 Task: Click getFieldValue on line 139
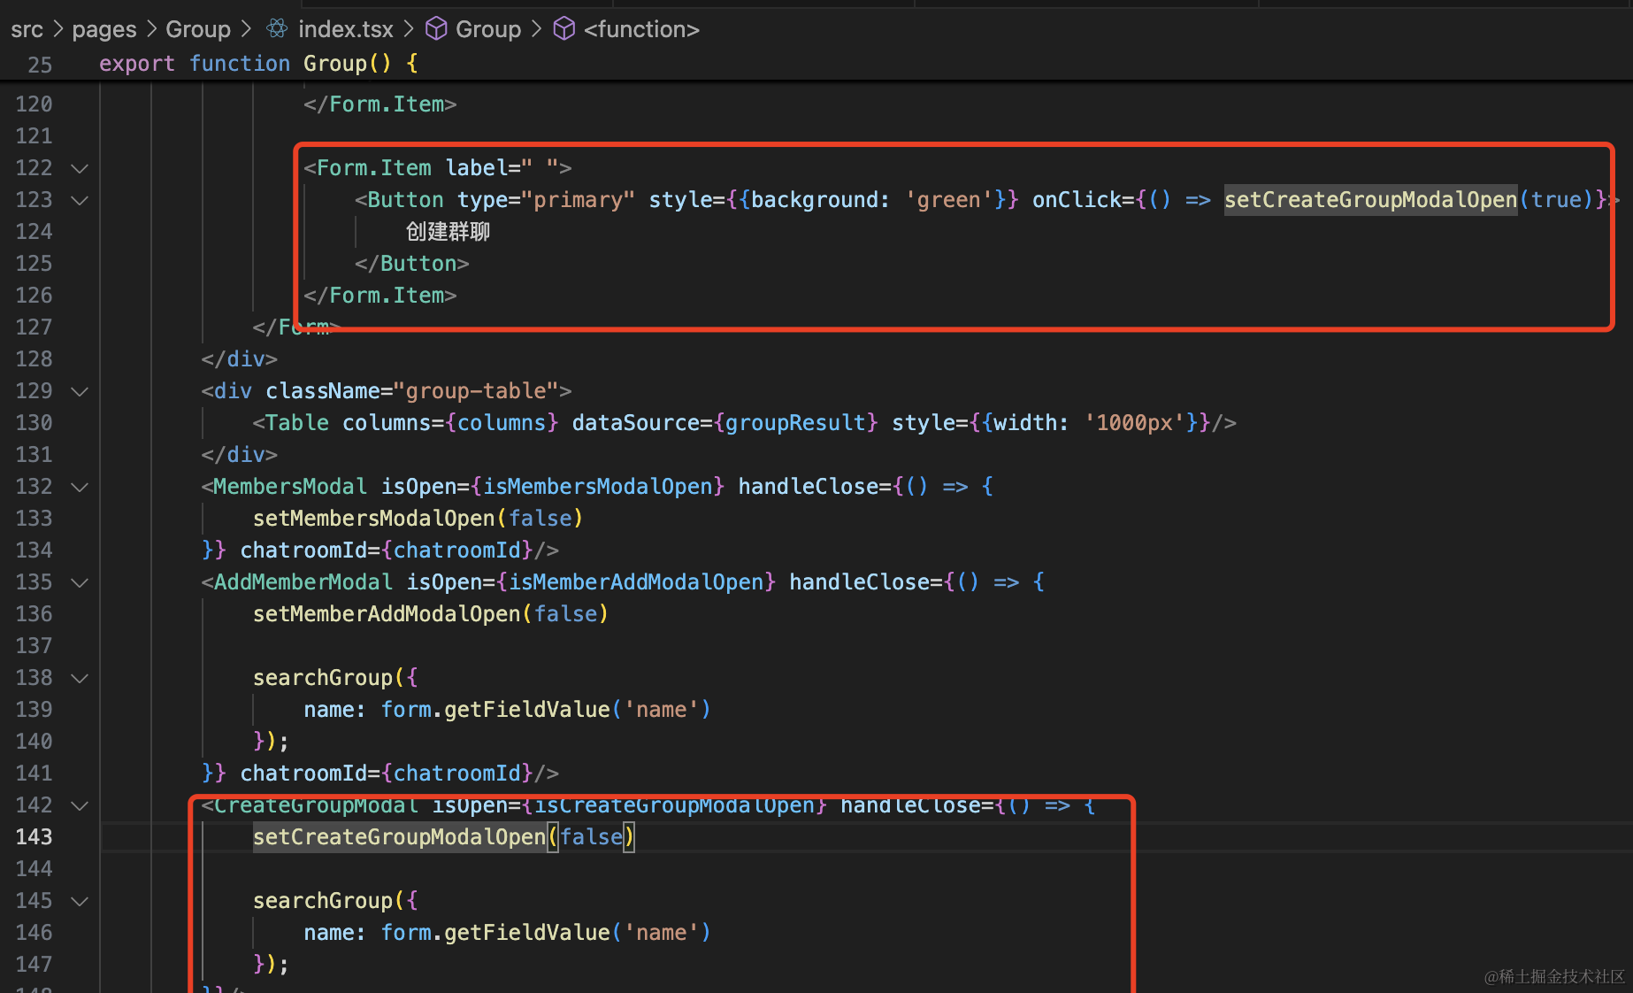click(x=527, y=710)
